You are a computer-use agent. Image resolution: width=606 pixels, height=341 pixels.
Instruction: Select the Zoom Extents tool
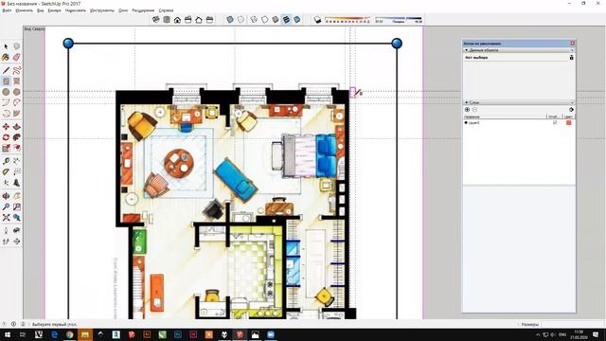click(x=6, y=218)
